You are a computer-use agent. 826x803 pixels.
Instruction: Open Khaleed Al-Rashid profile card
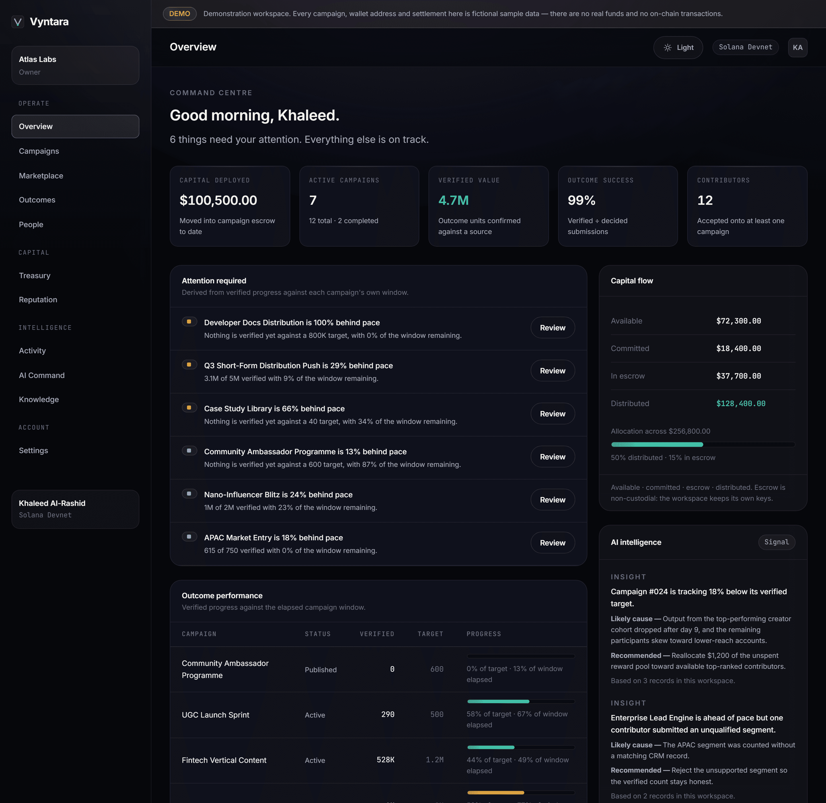(75, 509)
